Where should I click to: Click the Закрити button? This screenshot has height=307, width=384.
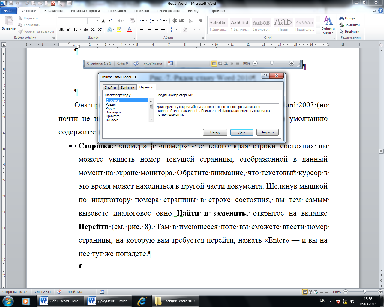(267, 132)
